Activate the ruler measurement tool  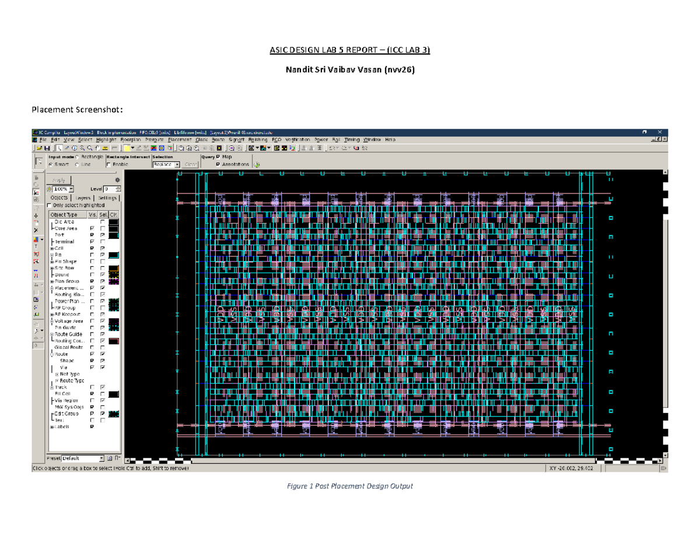click(104, 150)
